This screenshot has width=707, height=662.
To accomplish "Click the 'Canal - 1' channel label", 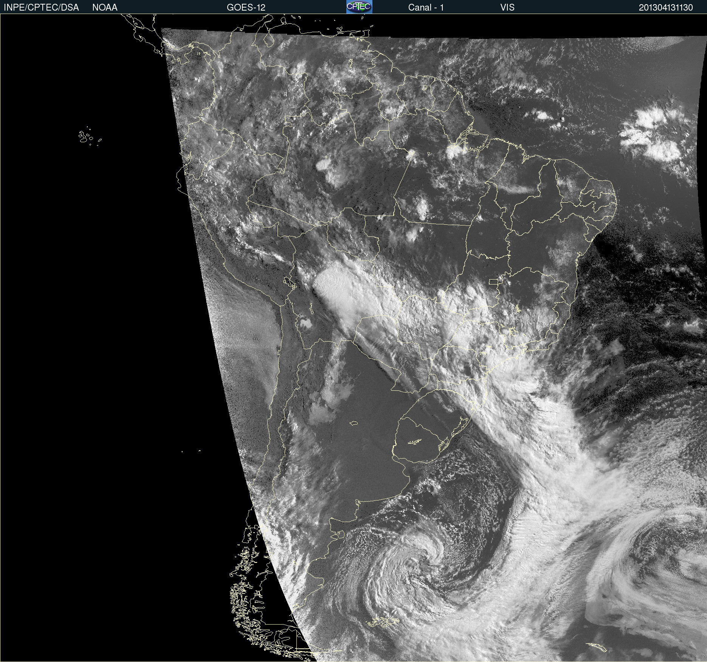I will pos(426,8).
